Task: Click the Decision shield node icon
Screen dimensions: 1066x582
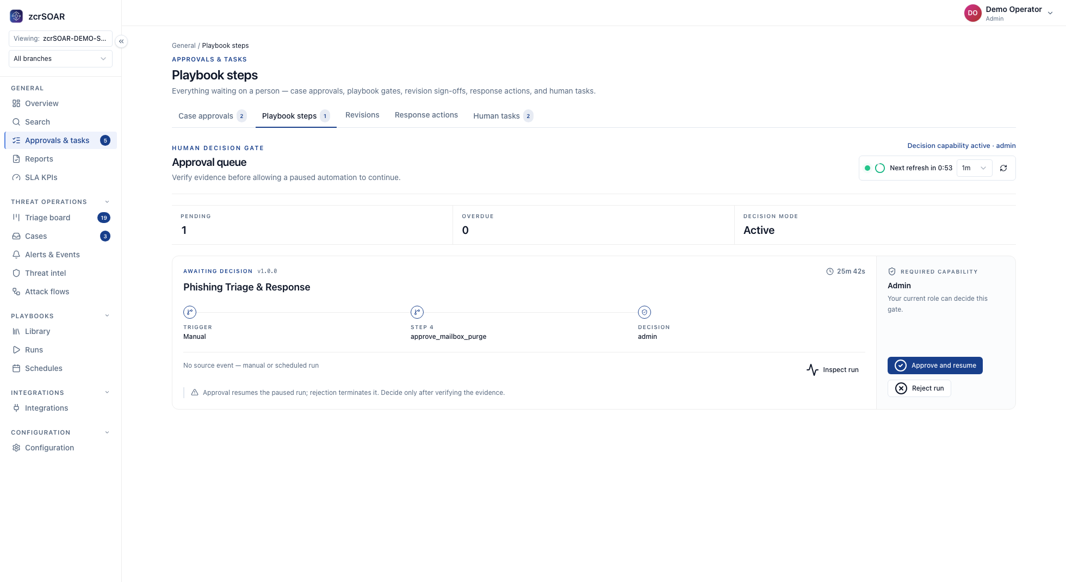Action: (644, 312)
